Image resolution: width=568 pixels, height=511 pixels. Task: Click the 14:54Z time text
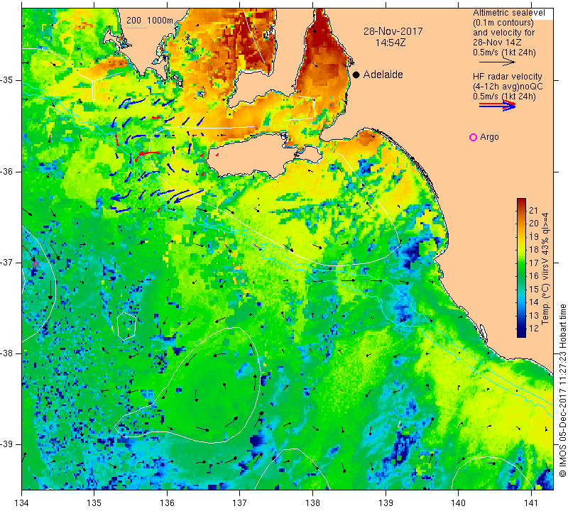390,43
